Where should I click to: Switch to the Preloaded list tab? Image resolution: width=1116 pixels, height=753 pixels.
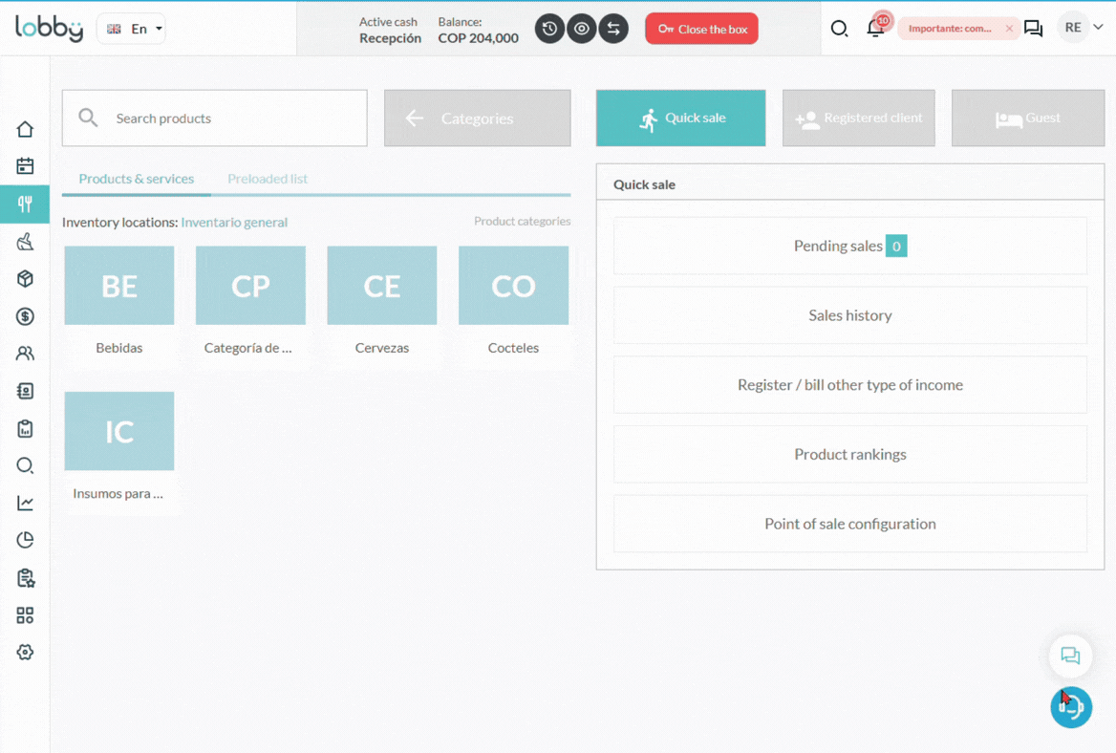(x=268, y=179)
